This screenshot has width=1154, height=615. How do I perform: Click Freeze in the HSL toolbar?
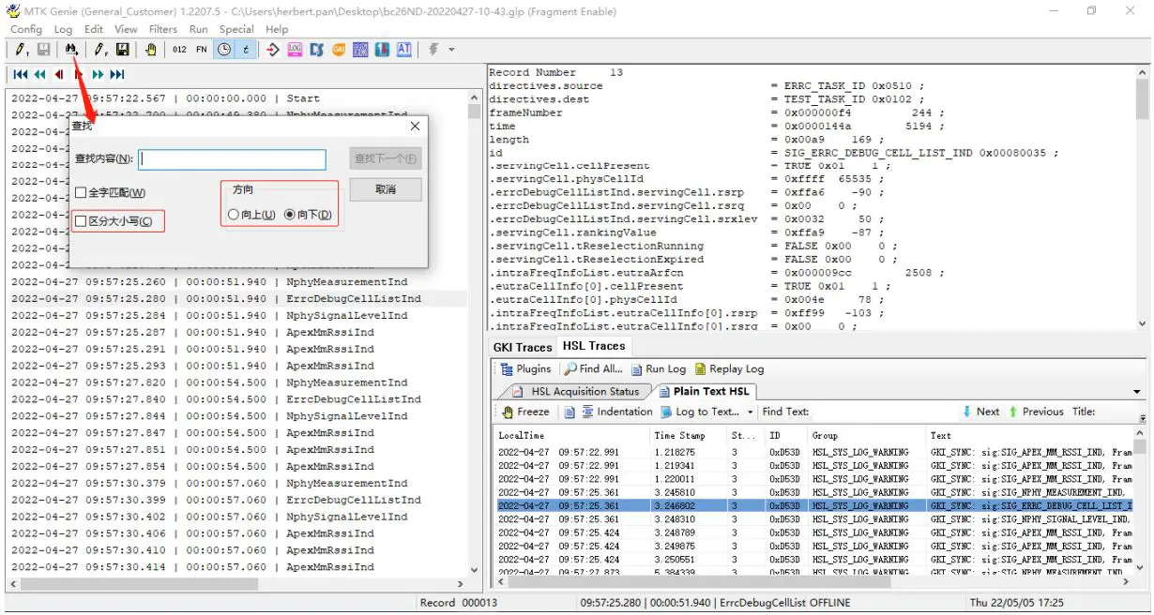click(x=525, y=412)
